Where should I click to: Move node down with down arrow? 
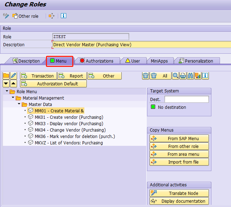click(x=6, y=84)
